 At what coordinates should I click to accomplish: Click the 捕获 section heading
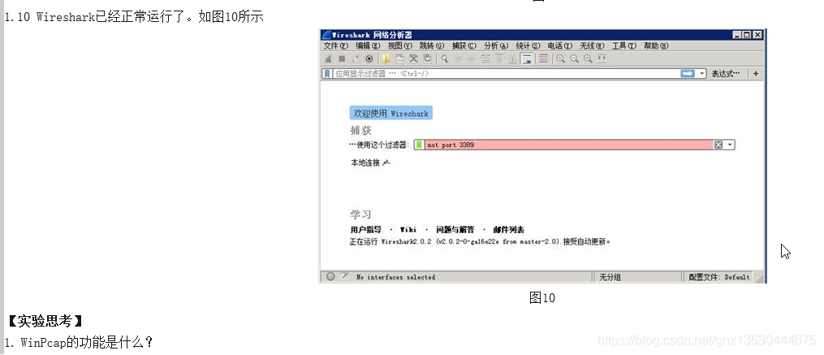(x=361, y=131)
